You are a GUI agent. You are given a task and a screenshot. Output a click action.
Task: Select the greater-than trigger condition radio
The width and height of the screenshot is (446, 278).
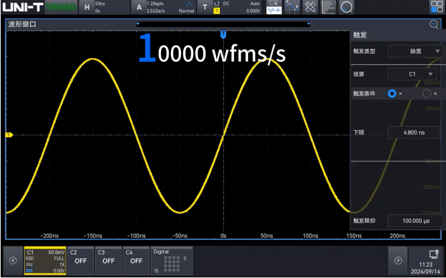click(x=392, y=94)
